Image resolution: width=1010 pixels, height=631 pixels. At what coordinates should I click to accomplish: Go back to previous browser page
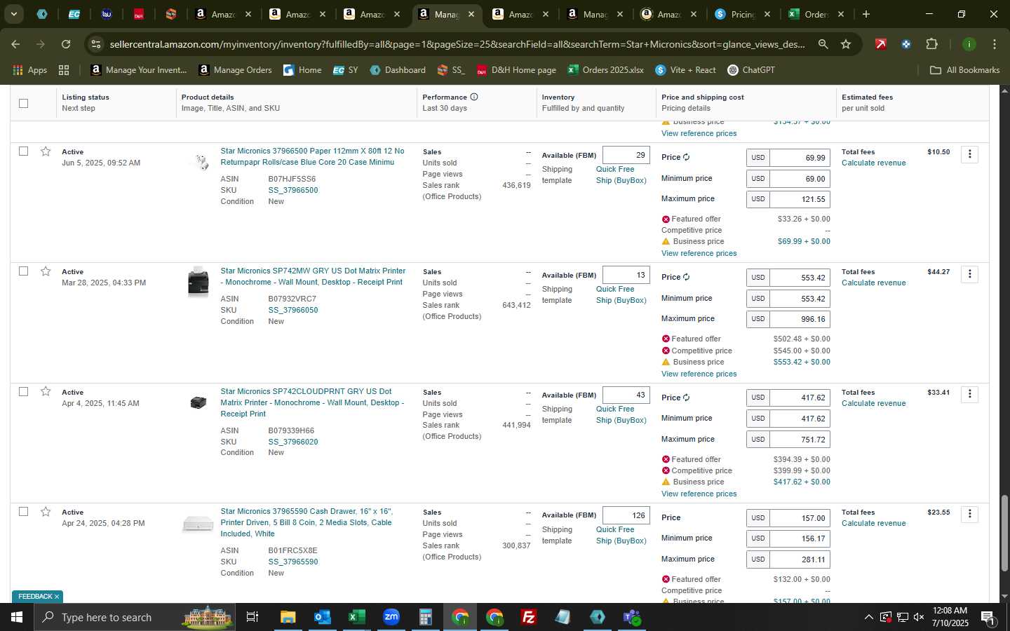15,44
